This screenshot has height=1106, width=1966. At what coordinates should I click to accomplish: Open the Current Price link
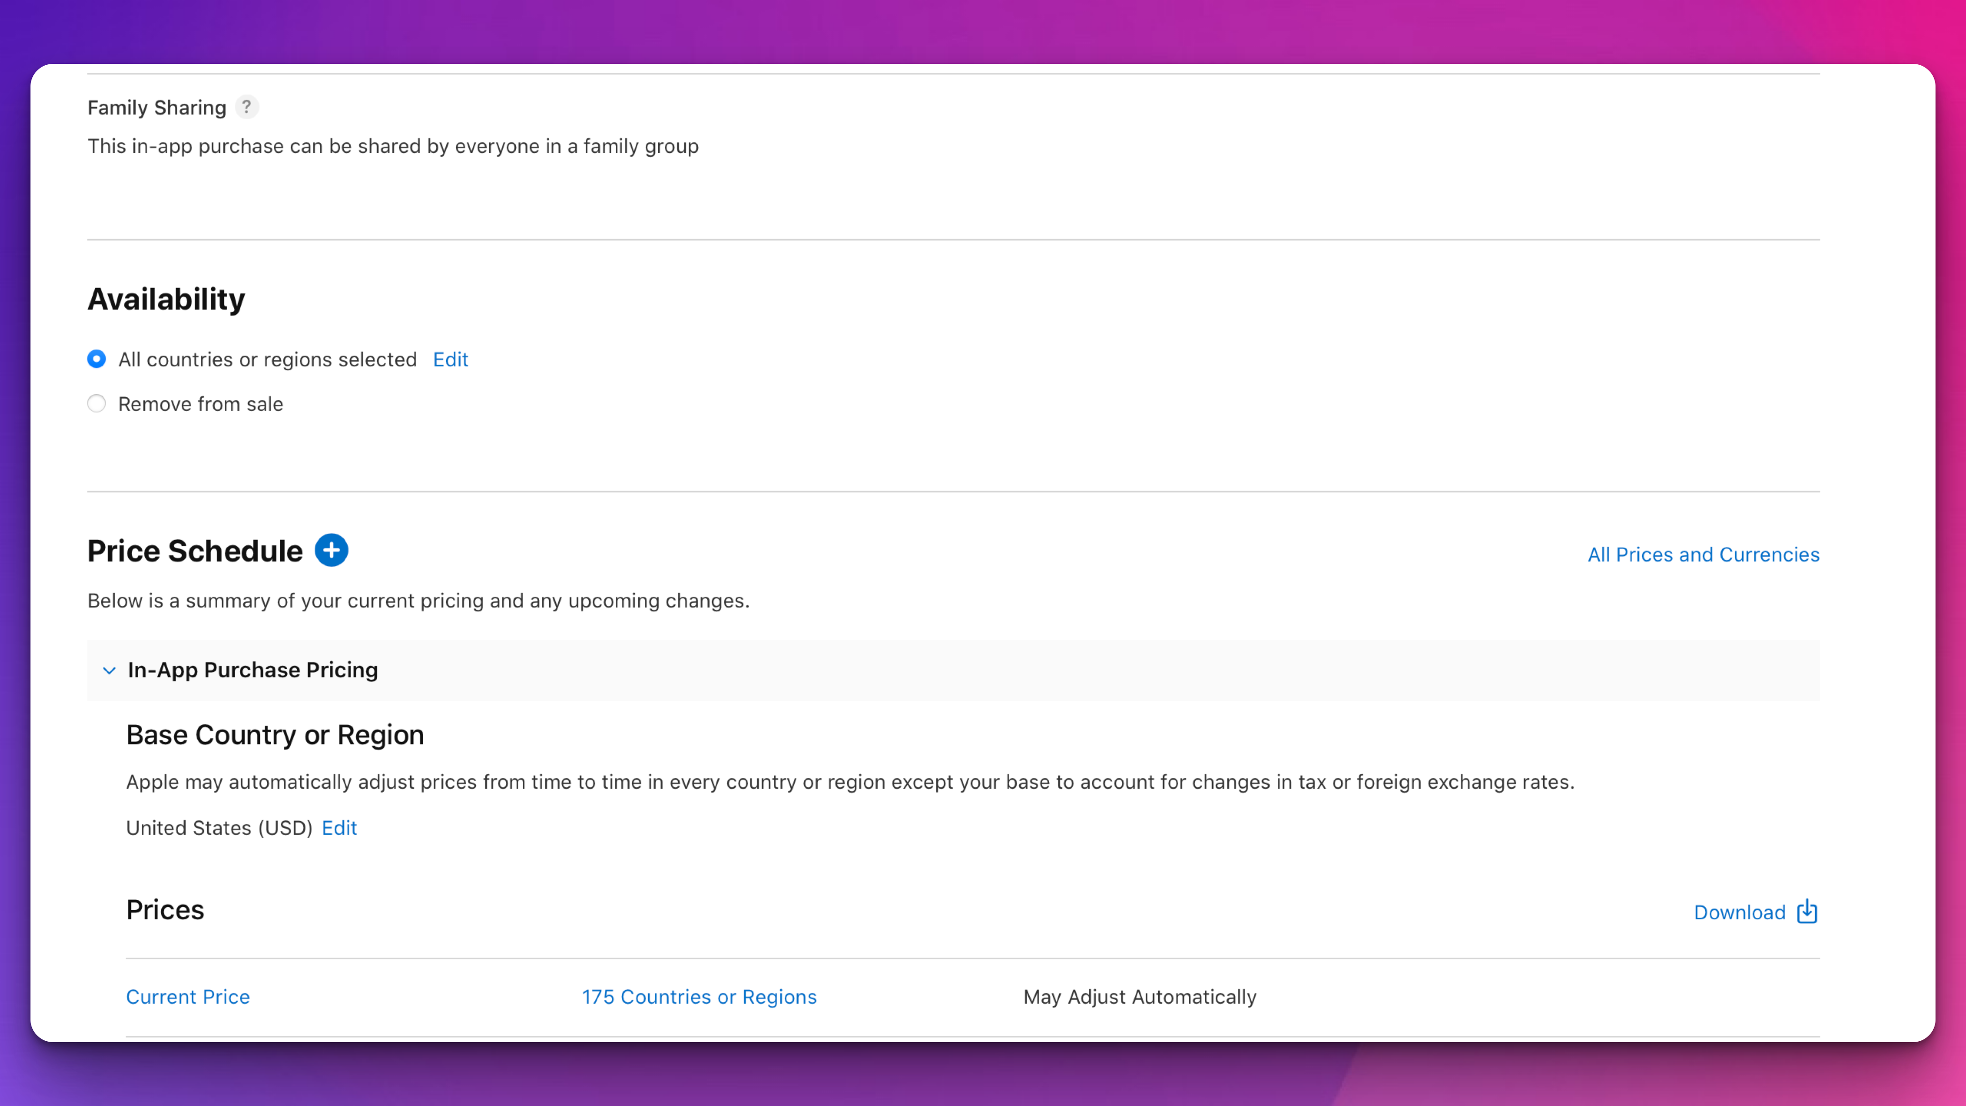point(188,997)
